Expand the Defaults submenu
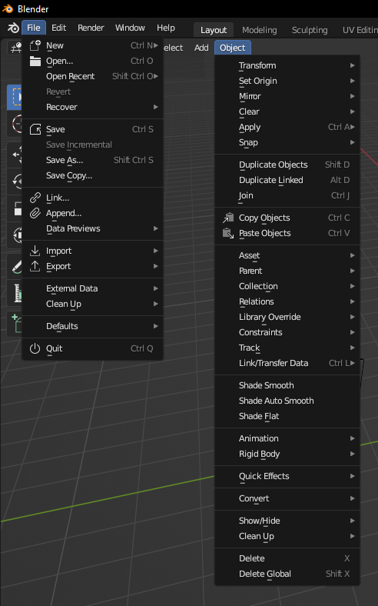The image size is (378, 606). (x=93, y=326)
